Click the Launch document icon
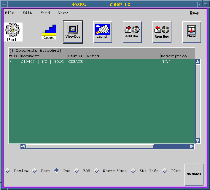Viewport: 210px width, 190px height. [x=102, y=32]
